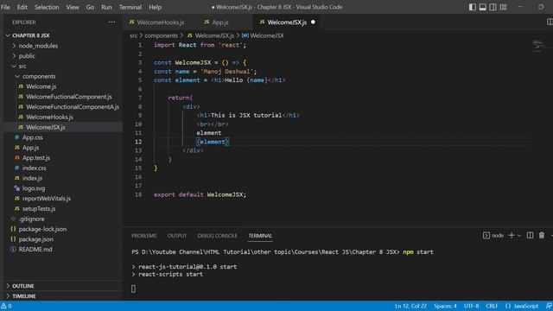
Task: Switch to OUTPUT panel tab
Action: (177, 236)
